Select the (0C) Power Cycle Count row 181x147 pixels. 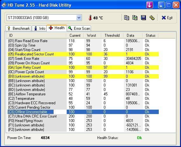coord(83,72)
